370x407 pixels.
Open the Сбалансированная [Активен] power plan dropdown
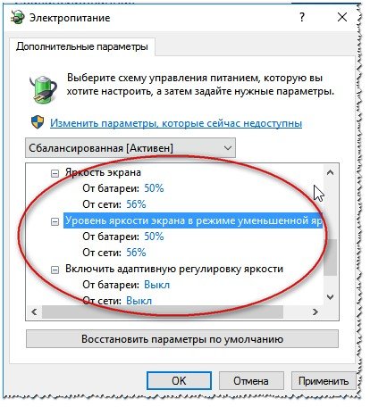coord(130,148)
